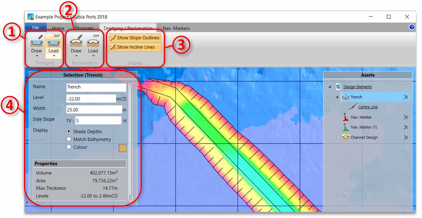
Task: Click the Design Elements icon
Action: click(339, 87)
